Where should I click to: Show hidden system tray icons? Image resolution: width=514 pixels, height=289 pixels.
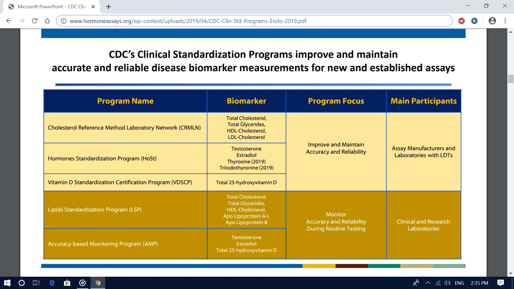coord(428,283)
